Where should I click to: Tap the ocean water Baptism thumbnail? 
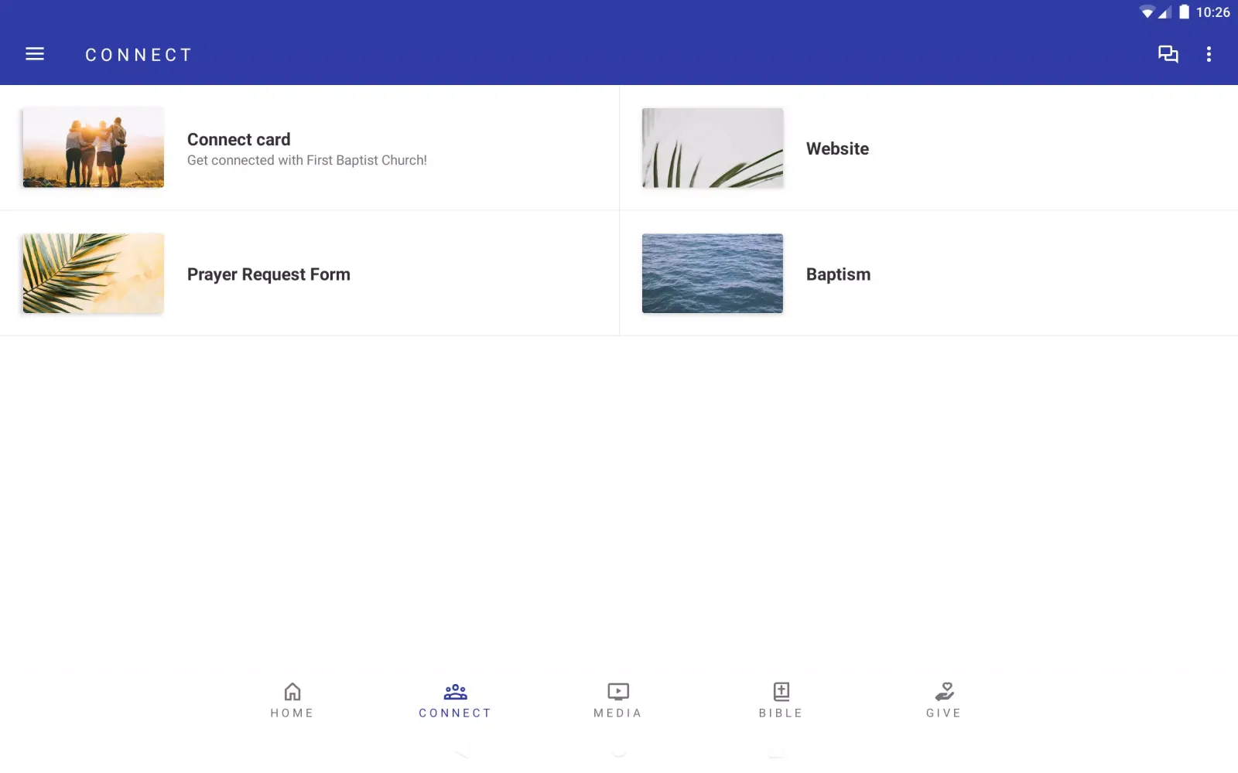[x=713, y=274]
